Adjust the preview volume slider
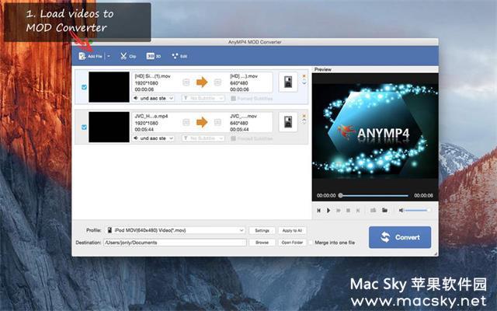The image size is (497, 311). click(417, 211)
